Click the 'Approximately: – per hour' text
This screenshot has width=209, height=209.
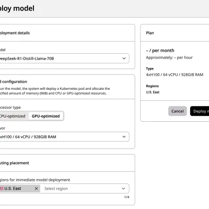tap(169, 57)
